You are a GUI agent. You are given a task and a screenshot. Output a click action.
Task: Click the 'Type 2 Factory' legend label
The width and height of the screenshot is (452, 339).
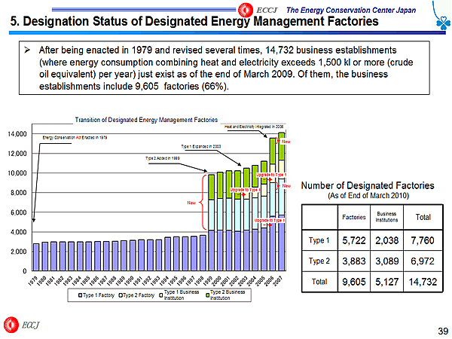pyautogui.click(x=139, y=295)
